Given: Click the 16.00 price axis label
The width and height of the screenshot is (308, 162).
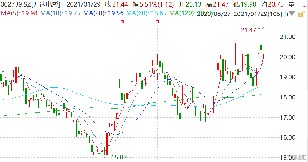Looking at the screenshot, I should (x=287, y=137).
